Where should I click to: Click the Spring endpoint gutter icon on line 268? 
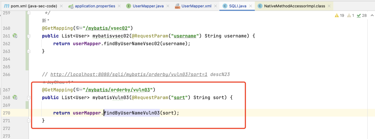(x=15, y=97)
